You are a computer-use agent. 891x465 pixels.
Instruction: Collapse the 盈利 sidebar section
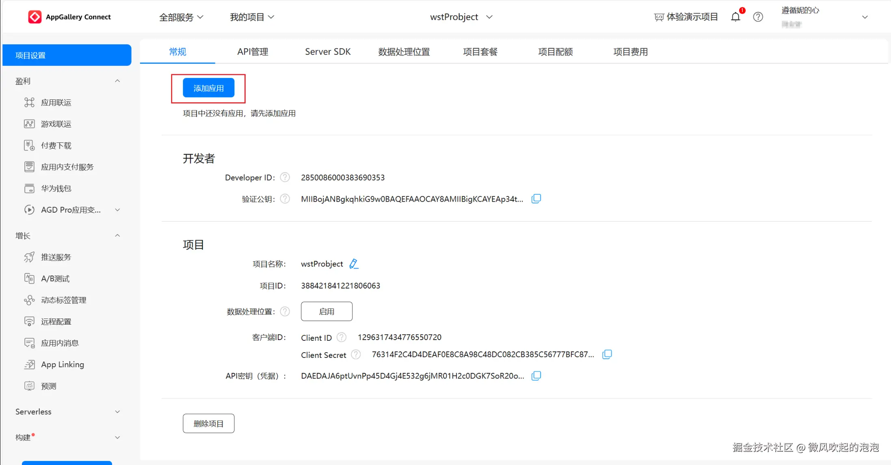pyautogui.click(x=117, y=81)
